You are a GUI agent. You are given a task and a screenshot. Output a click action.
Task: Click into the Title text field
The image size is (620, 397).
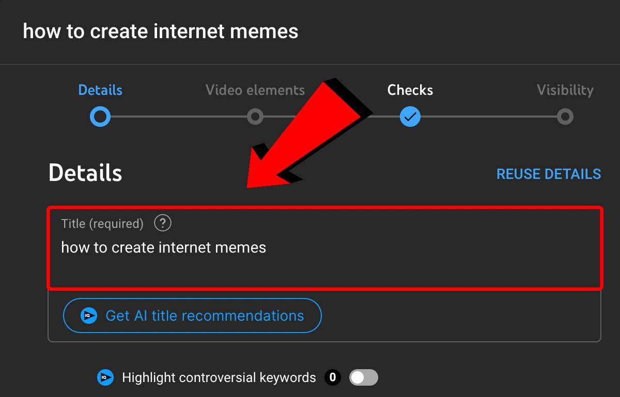[x=324, y=248]
